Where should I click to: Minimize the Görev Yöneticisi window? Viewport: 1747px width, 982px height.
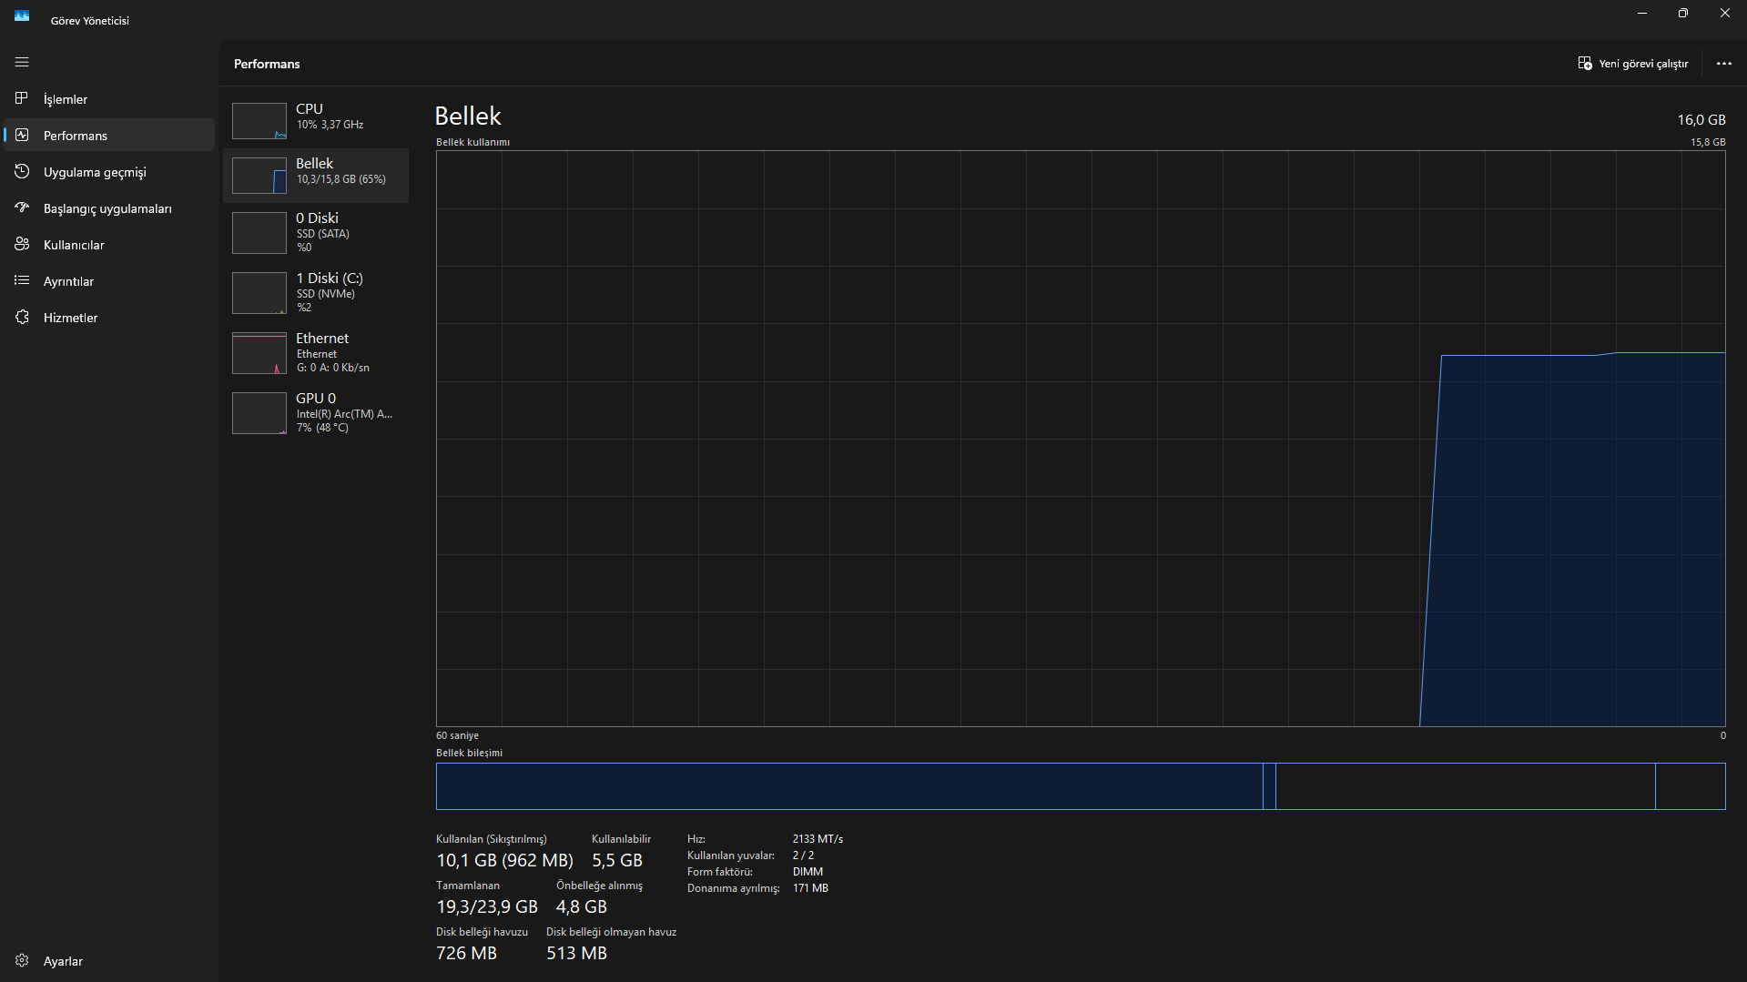pos(1642,14)
